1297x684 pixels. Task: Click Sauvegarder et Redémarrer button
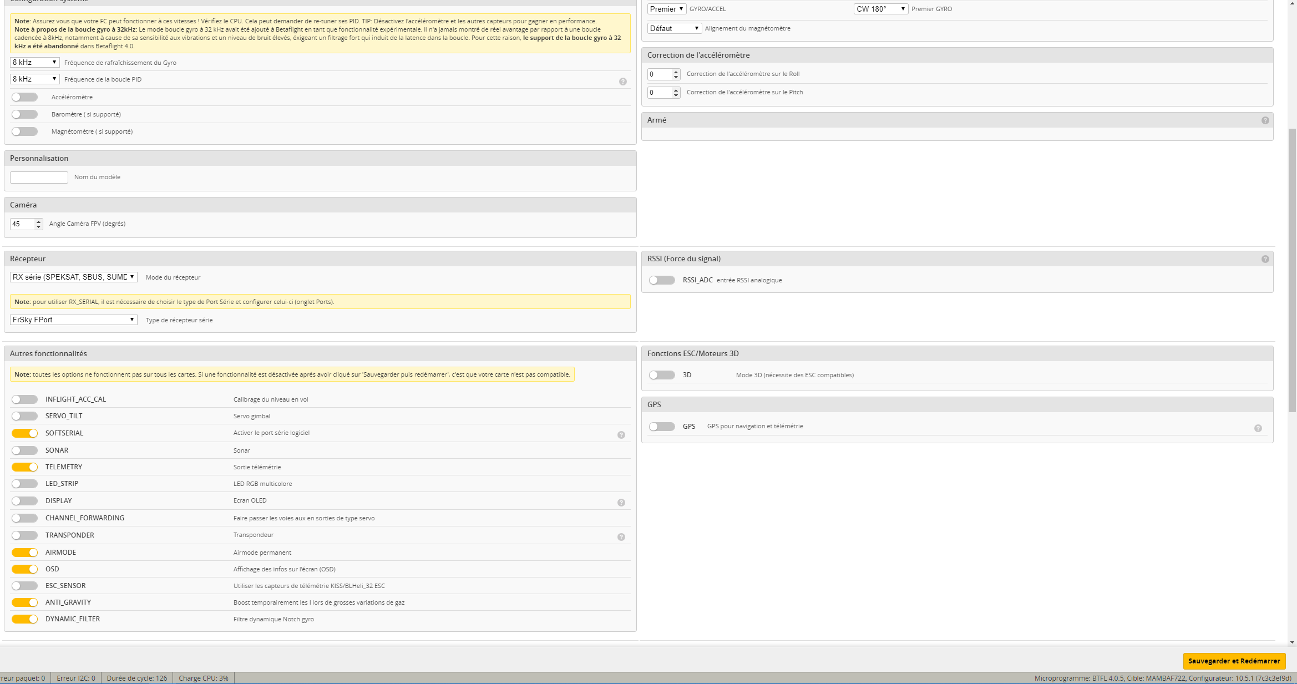click(x=1234, y=661)
